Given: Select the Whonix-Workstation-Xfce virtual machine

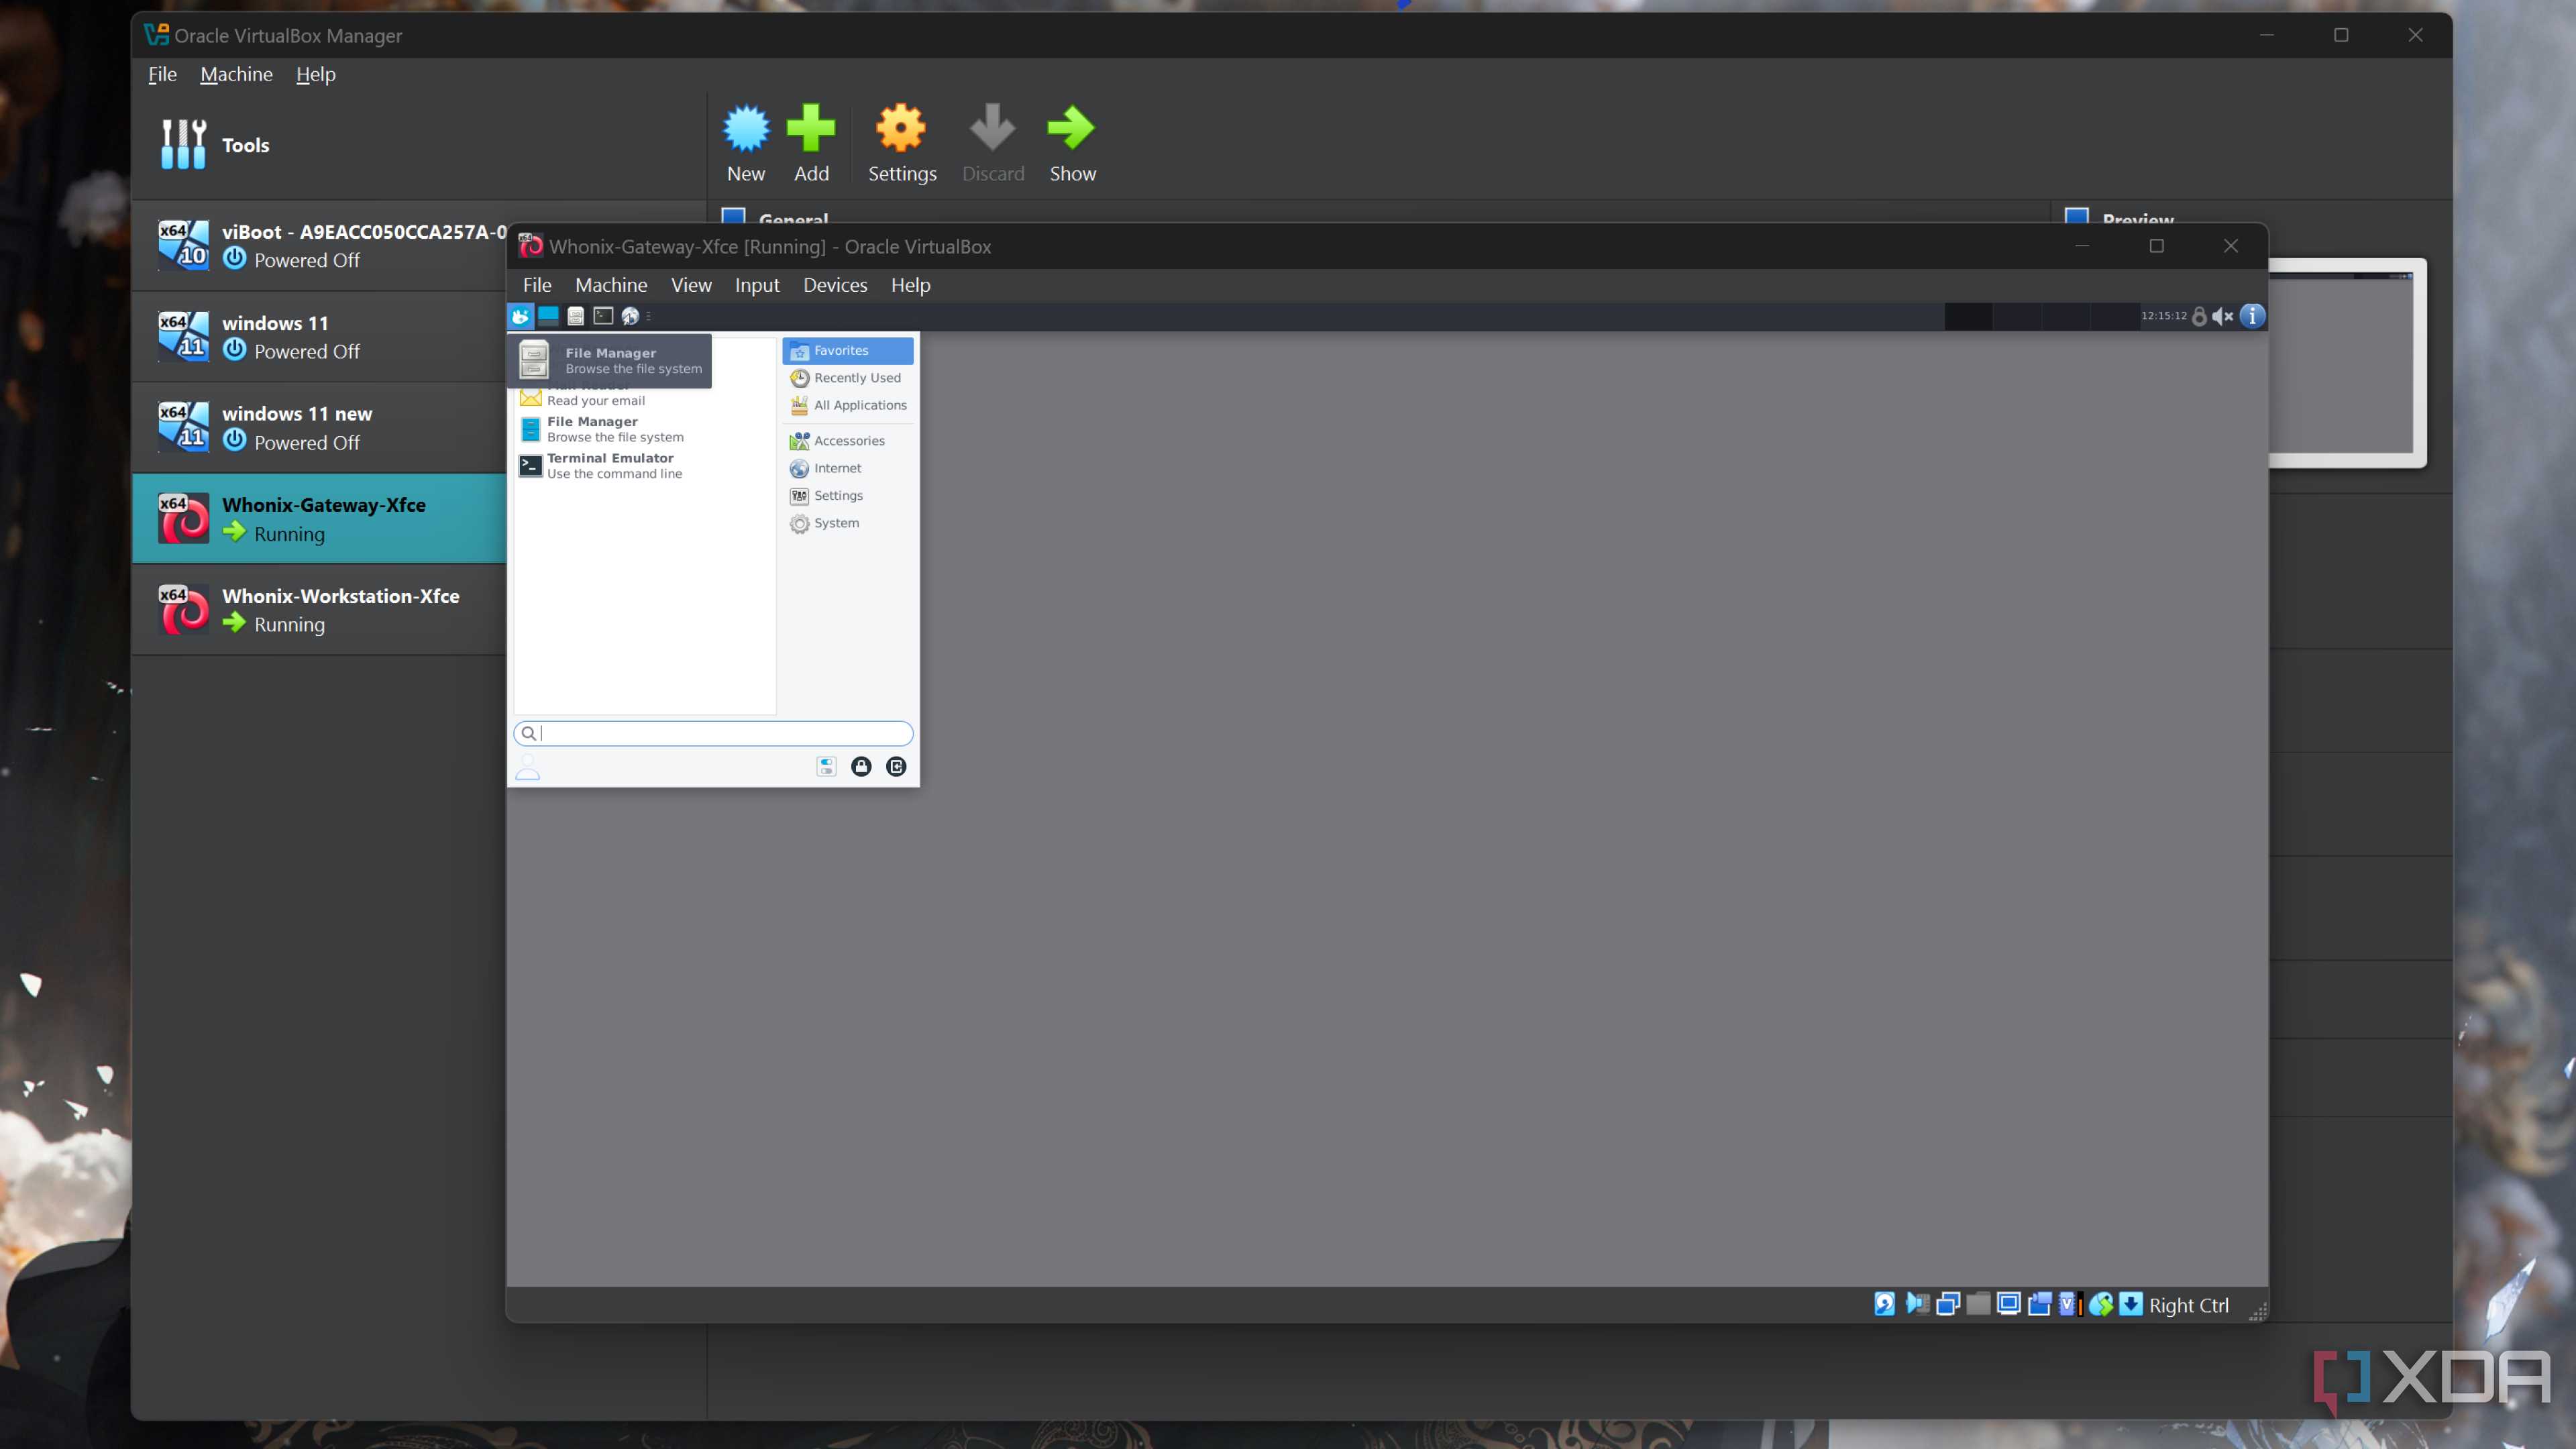Looking at the screenshot, I should (x=320, y=609).
